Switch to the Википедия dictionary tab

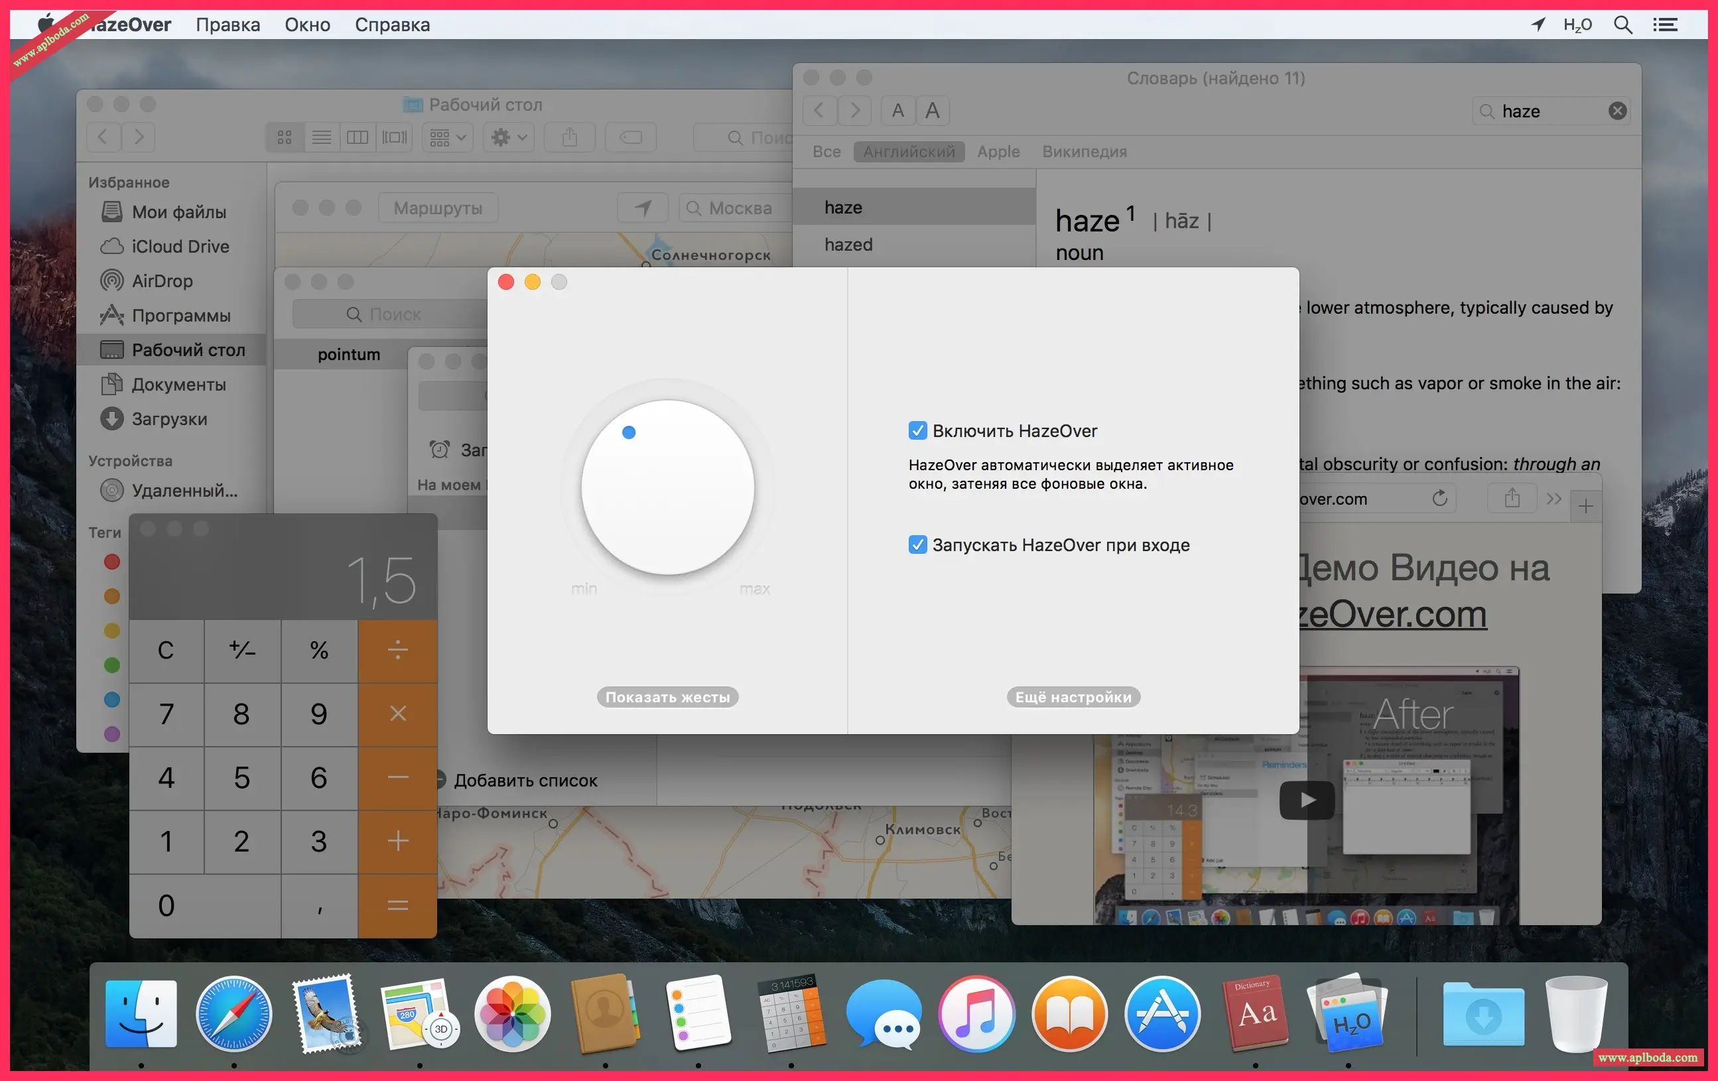(1084, 151)
